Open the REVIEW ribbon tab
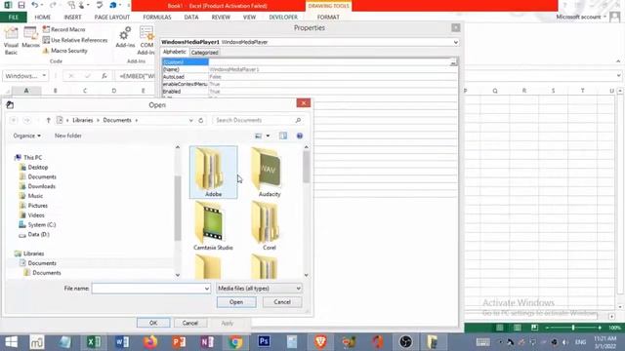The width and height of the screenshot is (625, 351). click(x=221, y=18)
